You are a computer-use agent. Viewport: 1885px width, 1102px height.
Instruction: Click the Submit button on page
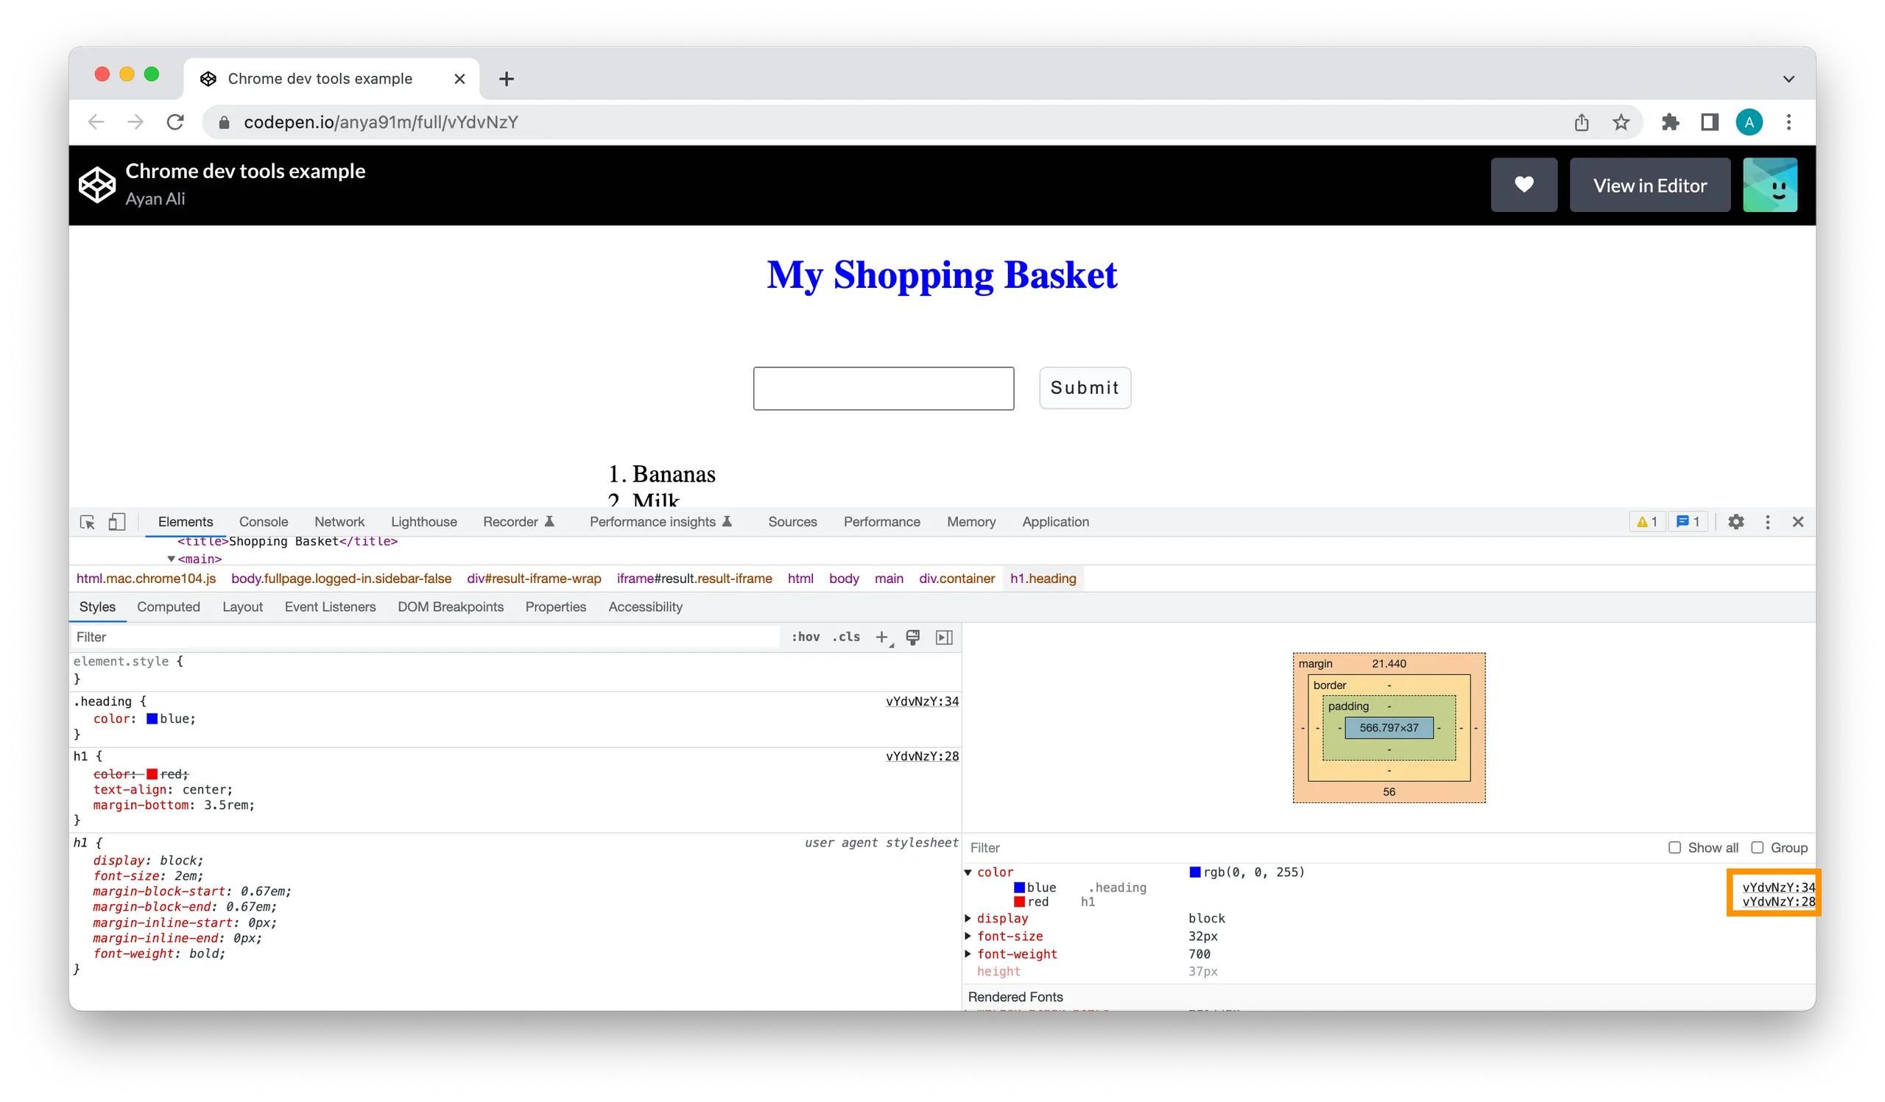(x=1085, y=387)
